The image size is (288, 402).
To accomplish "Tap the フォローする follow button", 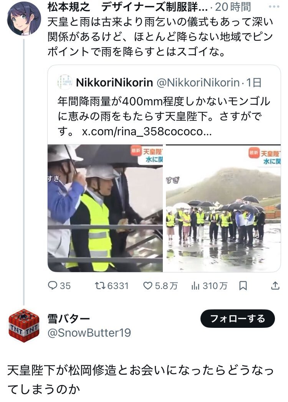I will [x=238, y=319].
